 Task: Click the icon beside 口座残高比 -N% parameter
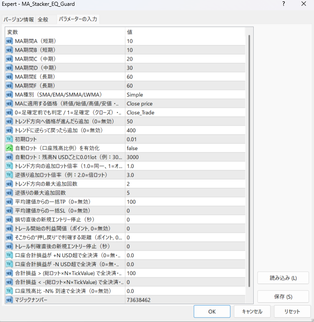9,291
